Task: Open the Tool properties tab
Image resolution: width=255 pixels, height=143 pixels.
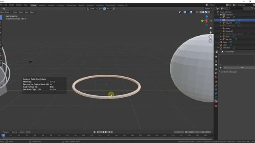Action: [216, 57]
